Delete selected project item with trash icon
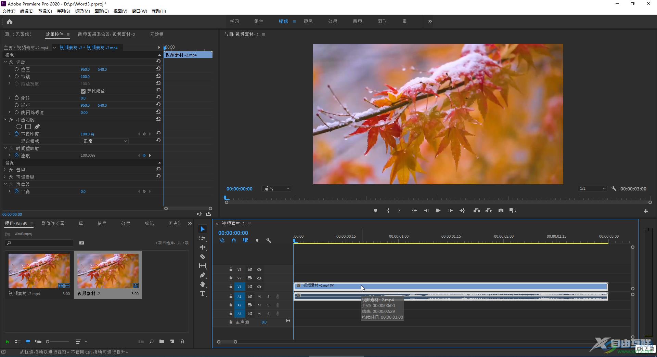Image resolution: width=657 pixels, height=357 pixels. click(x=182, y=342)
